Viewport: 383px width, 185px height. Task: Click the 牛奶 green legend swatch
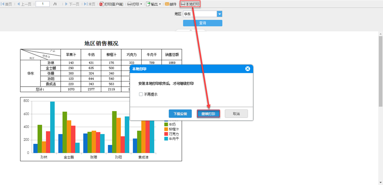[166, 124]
